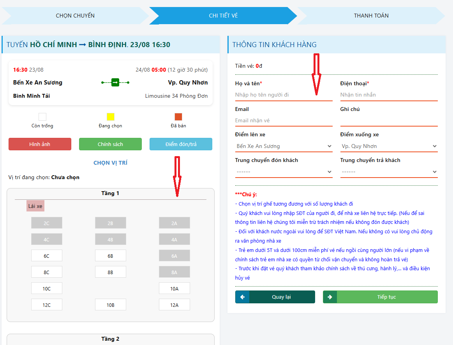
Task: Click the Điện thoại input field
Action: coord(389,95)
